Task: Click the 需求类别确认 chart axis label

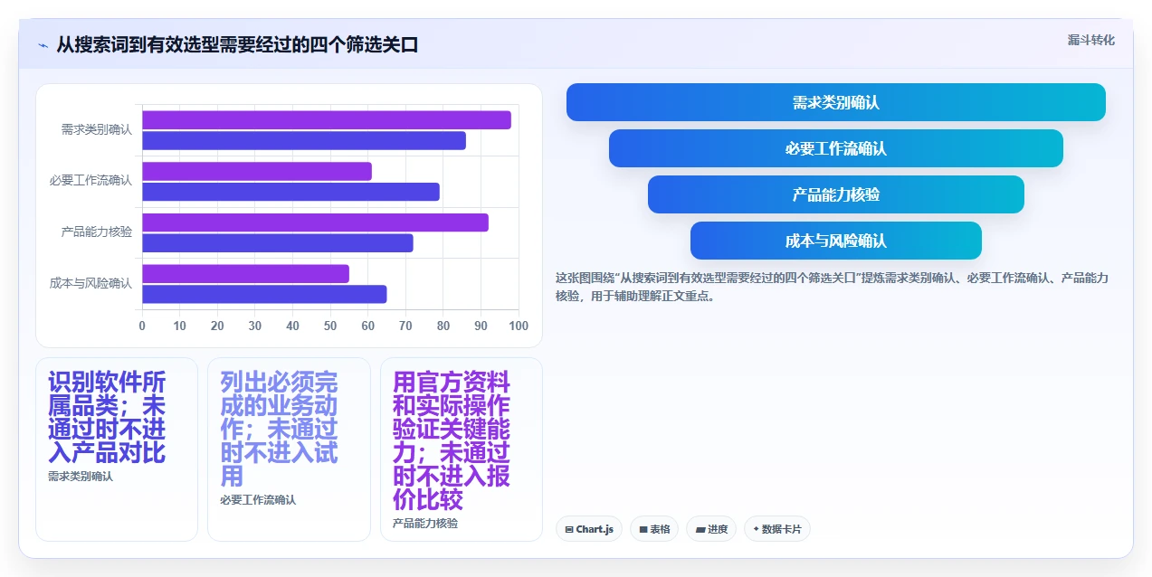Action: (x=97, y=129)
